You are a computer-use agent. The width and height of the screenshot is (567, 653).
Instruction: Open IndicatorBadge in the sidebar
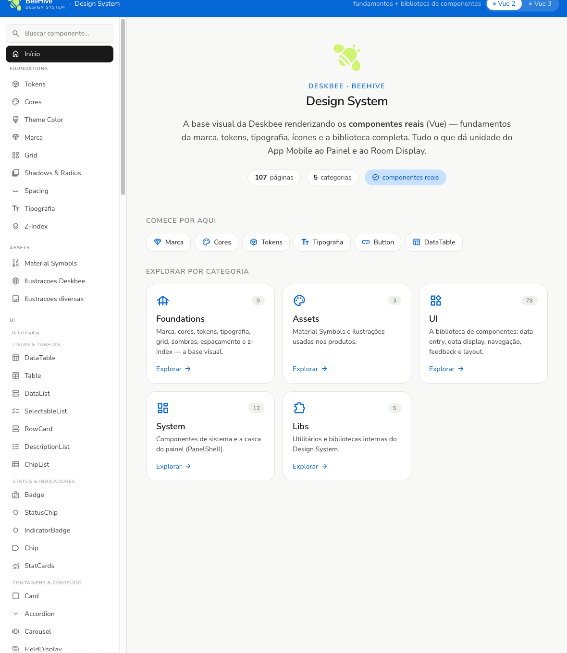click(60, 530)
